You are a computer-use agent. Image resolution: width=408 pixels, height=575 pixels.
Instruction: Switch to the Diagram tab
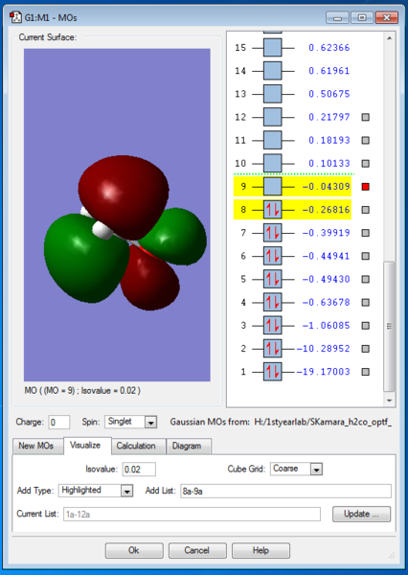[x=187, y=446]
